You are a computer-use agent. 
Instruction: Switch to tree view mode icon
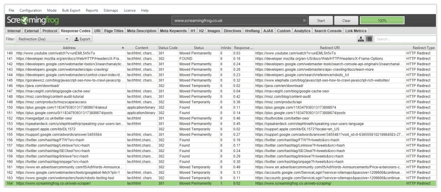pos(361,39)
